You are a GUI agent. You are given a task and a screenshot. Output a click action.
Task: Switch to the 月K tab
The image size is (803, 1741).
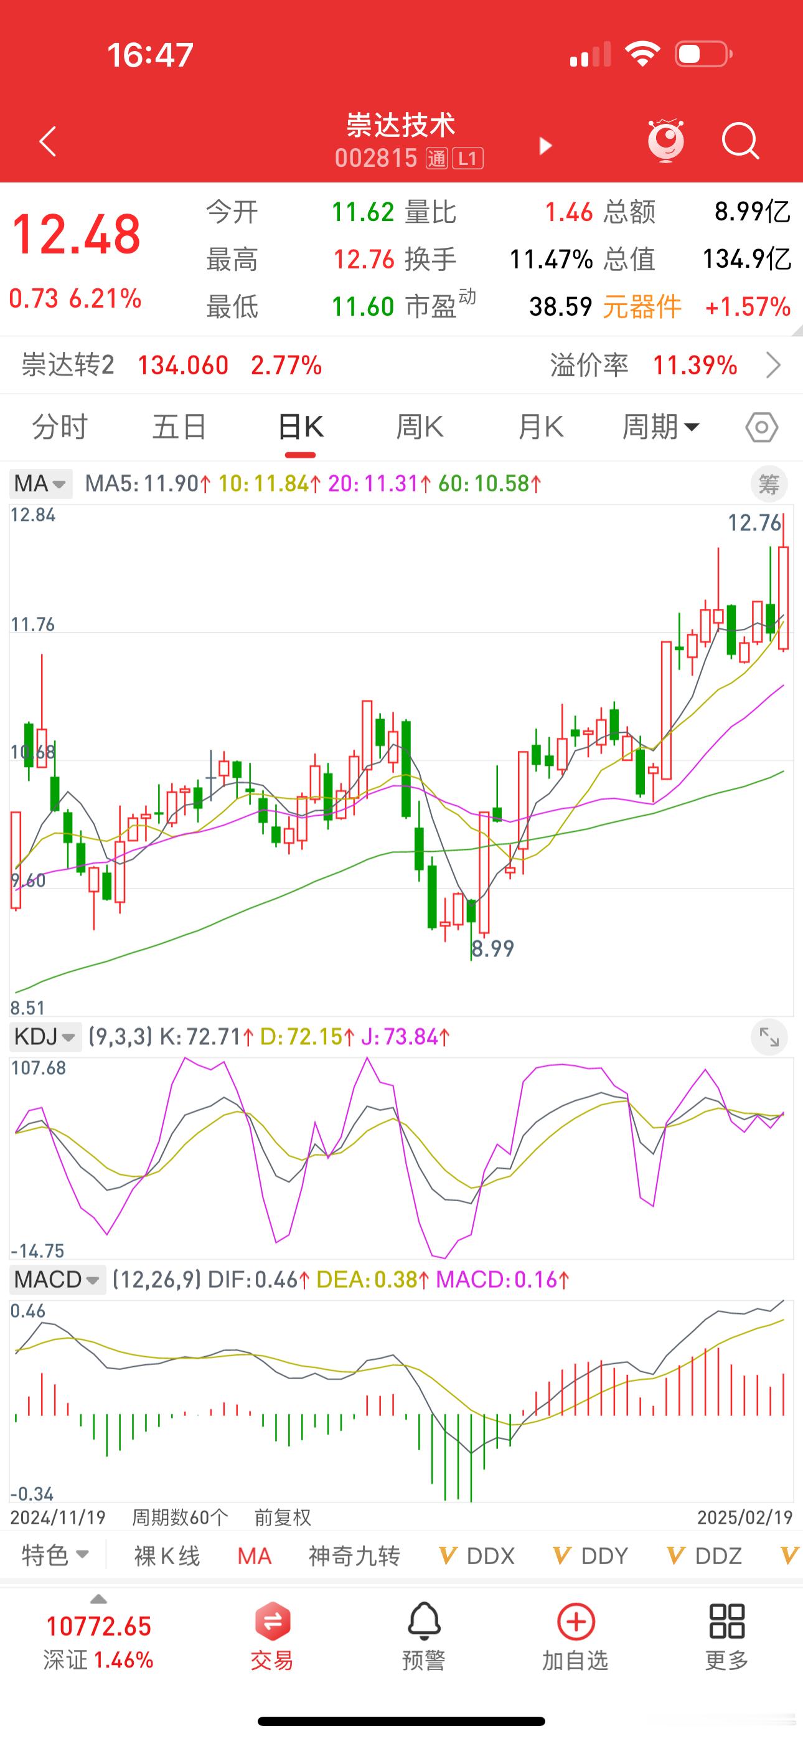pyautogui.click(x=541, y=427)
